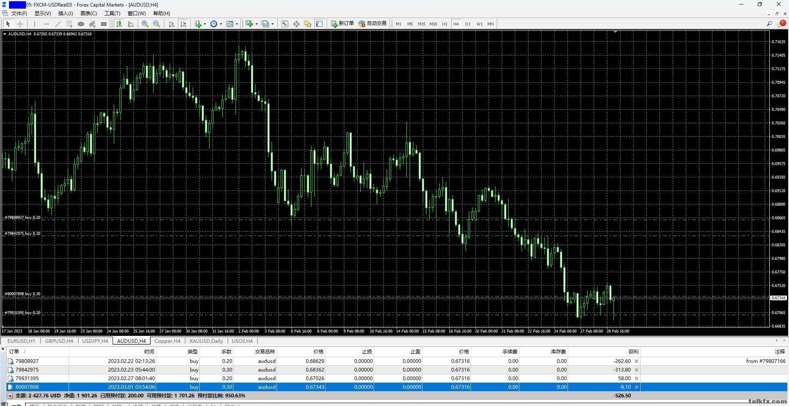Open the 文件(F) menu
The width and height of the screenshot is (789, 406).
click(x=19, y=14)
